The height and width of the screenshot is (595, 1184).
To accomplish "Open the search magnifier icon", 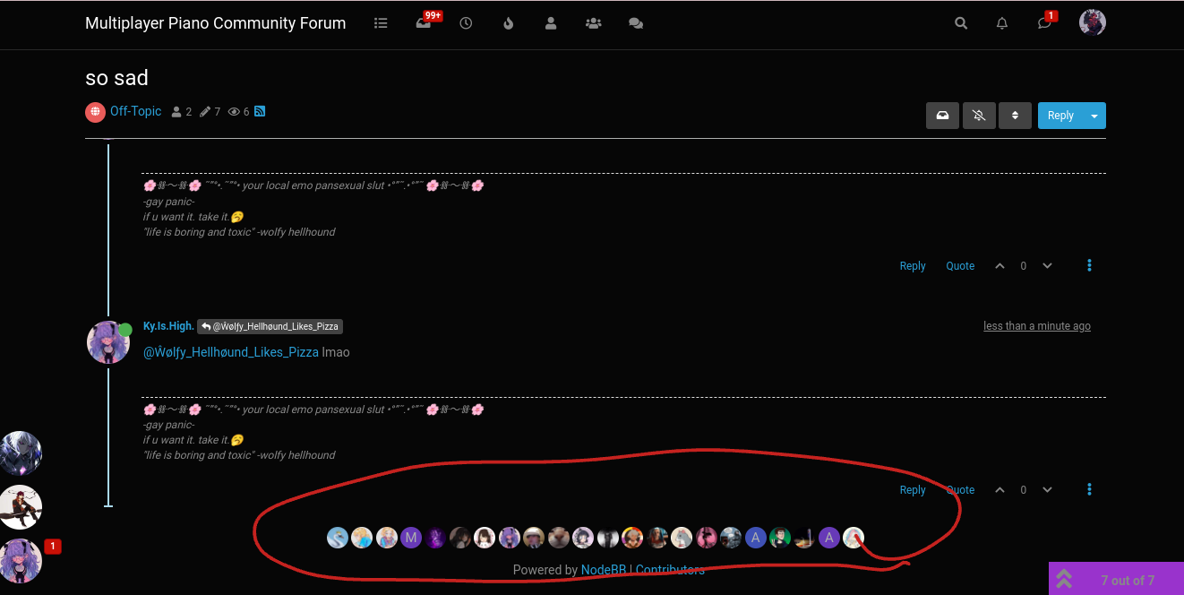I will coord(961,24).
